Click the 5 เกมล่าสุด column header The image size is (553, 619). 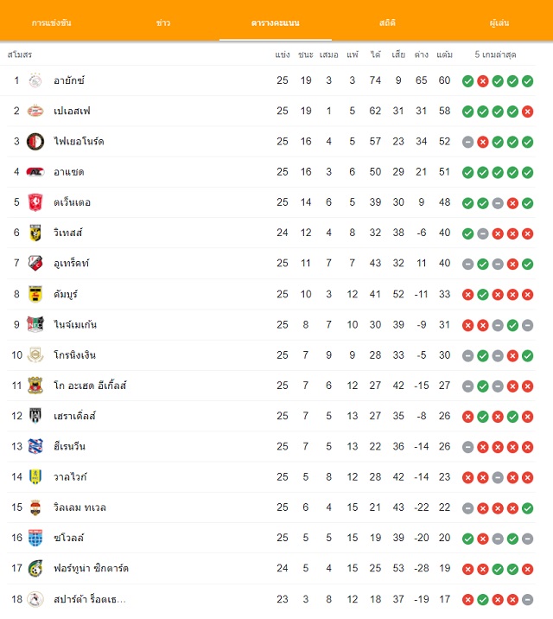[495, 54]
